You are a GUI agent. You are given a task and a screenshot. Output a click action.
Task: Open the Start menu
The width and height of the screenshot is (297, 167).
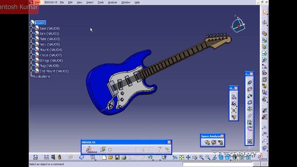tap(37, 2)
